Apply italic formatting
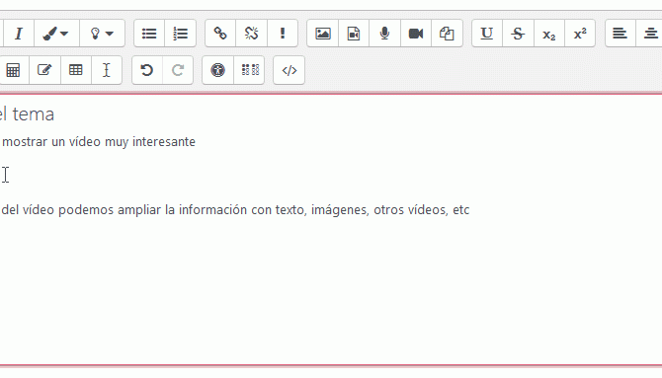Viewport: 662px width, 378px height. 18,34
